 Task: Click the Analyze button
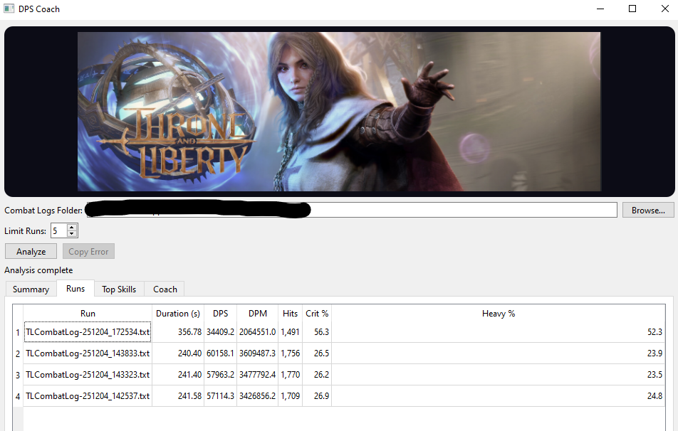coord(31,251)
